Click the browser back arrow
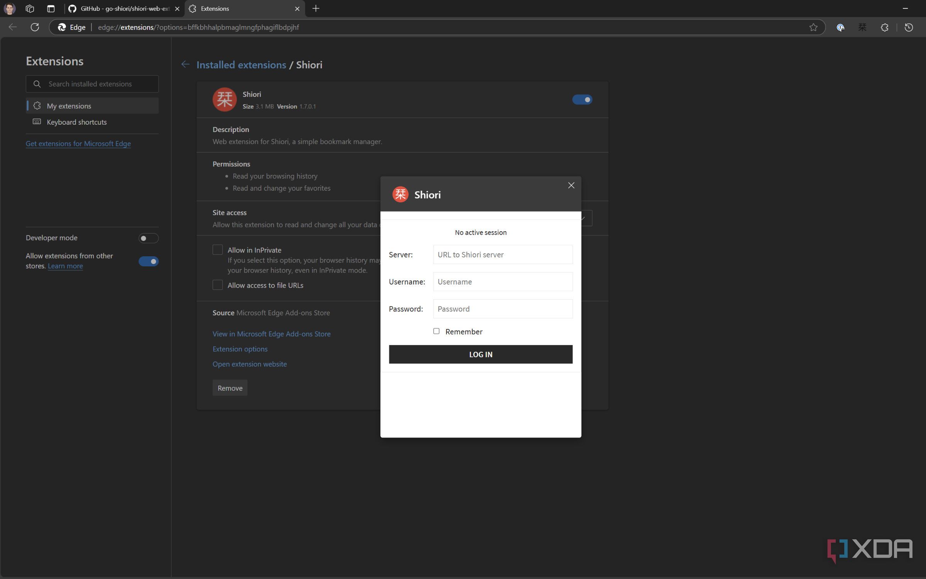The width and height of the screenshot is (926, 579). coord(12,27)
